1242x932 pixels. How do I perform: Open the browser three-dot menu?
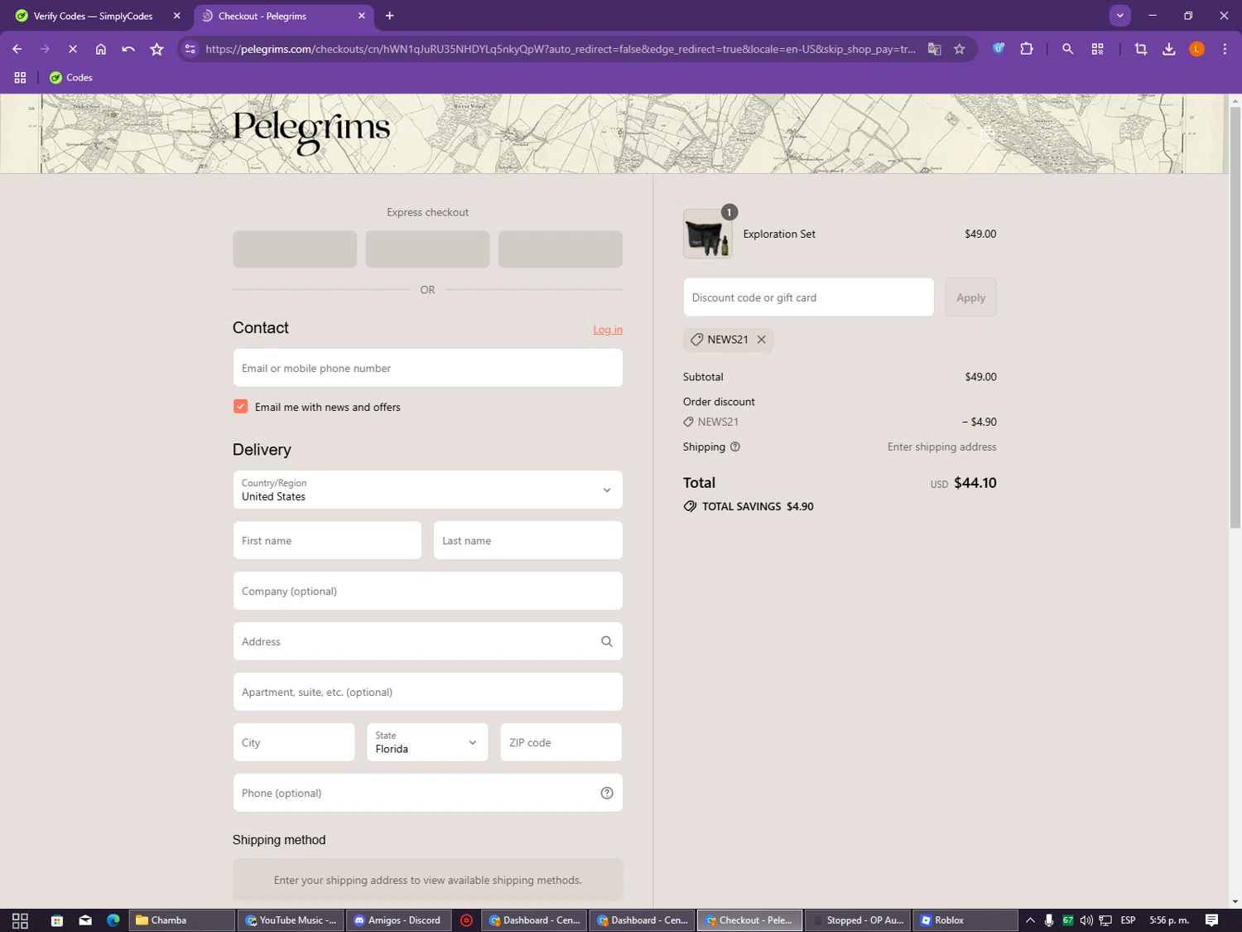click(1225, 49)
